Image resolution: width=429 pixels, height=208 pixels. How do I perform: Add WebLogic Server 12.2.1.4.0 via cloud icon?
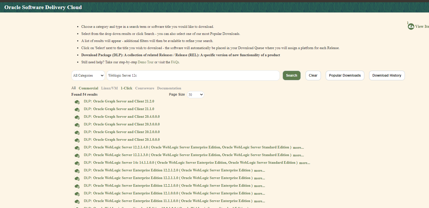77,148
